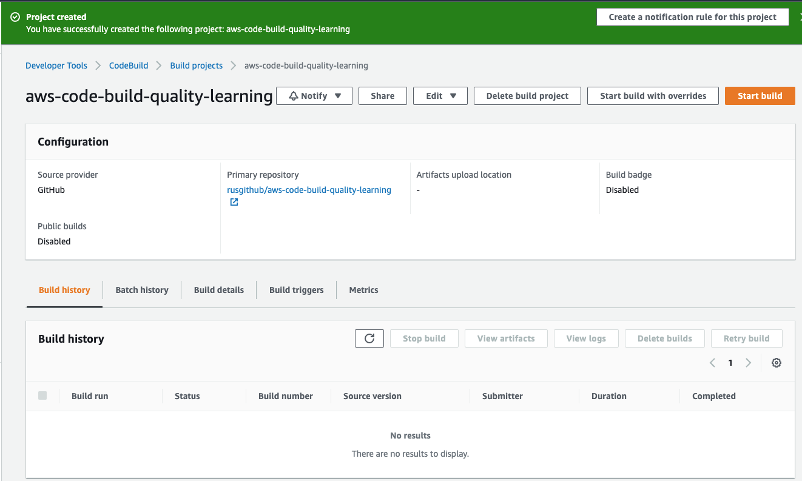This screenshot has width=802, height=481.
Task: Click the refresh icon in Build history
Action: [x=369, y=338]
